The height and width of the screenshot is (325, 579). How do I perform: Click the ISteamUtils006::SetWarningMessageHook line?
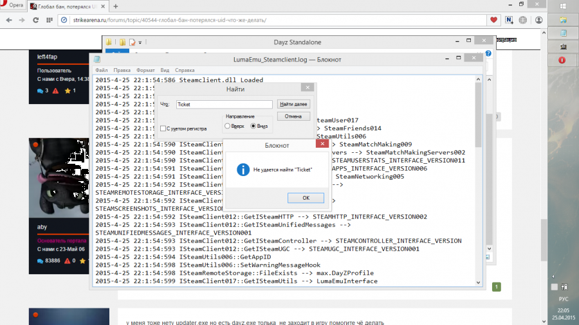[x=208, y=265]
